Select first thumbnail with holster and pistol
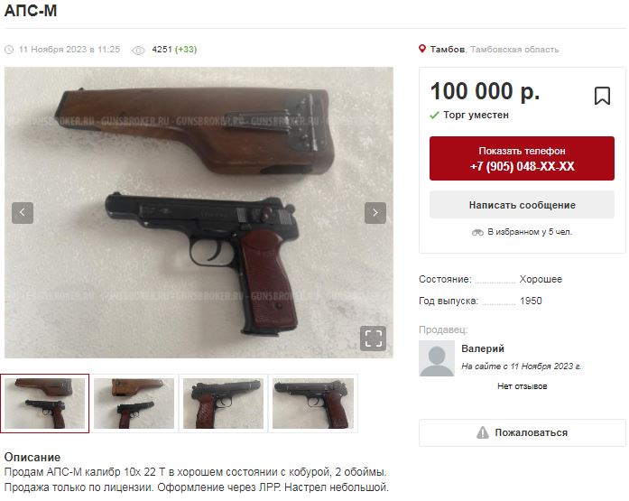The image size is (629, 501). click(x=45, y=404)
